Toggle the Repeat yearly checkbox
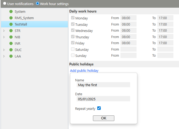The height and width of the screenshot is (129, 179). click(99, 108)
